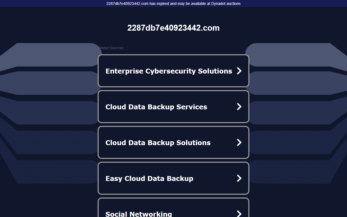This screenshot has width=347, height=217.
Task: Open Cloud Data Backup Solutions link
Action: [173, 142]
